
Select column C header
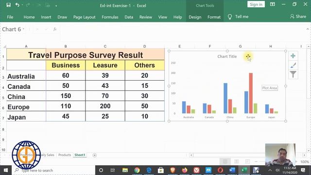click(x=105, y=47)
